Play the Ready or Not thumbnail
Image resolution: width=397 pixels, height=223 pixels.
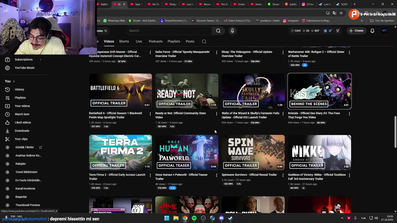tap(187, 91)
